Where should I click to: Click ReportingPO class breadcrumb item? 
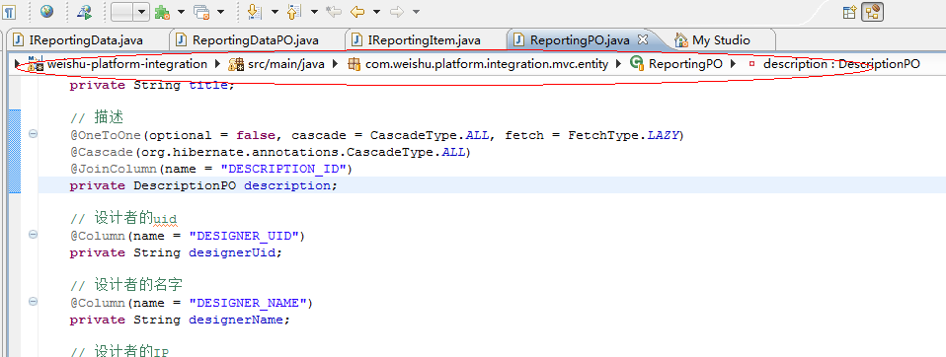click(685, 64)
